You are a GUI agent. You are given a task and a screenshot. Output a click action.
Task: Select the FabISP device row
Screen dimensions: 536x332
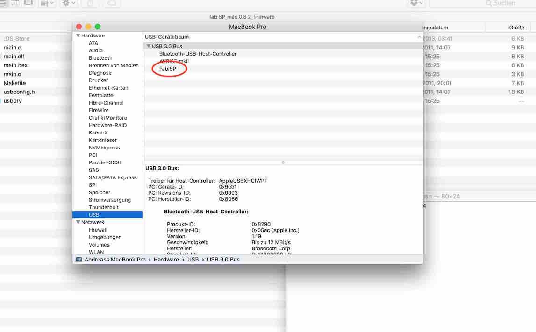pyautogui.click(x=167, y=69)
